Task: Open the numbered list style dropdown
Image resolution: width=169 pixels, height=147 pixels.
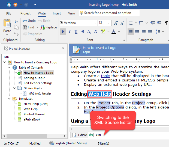Action: click(147, 23)
